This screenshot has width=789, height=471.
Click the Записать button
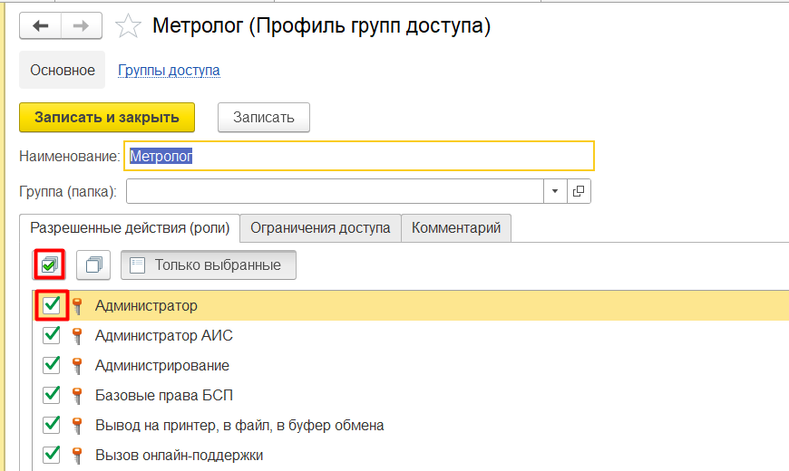264,118
